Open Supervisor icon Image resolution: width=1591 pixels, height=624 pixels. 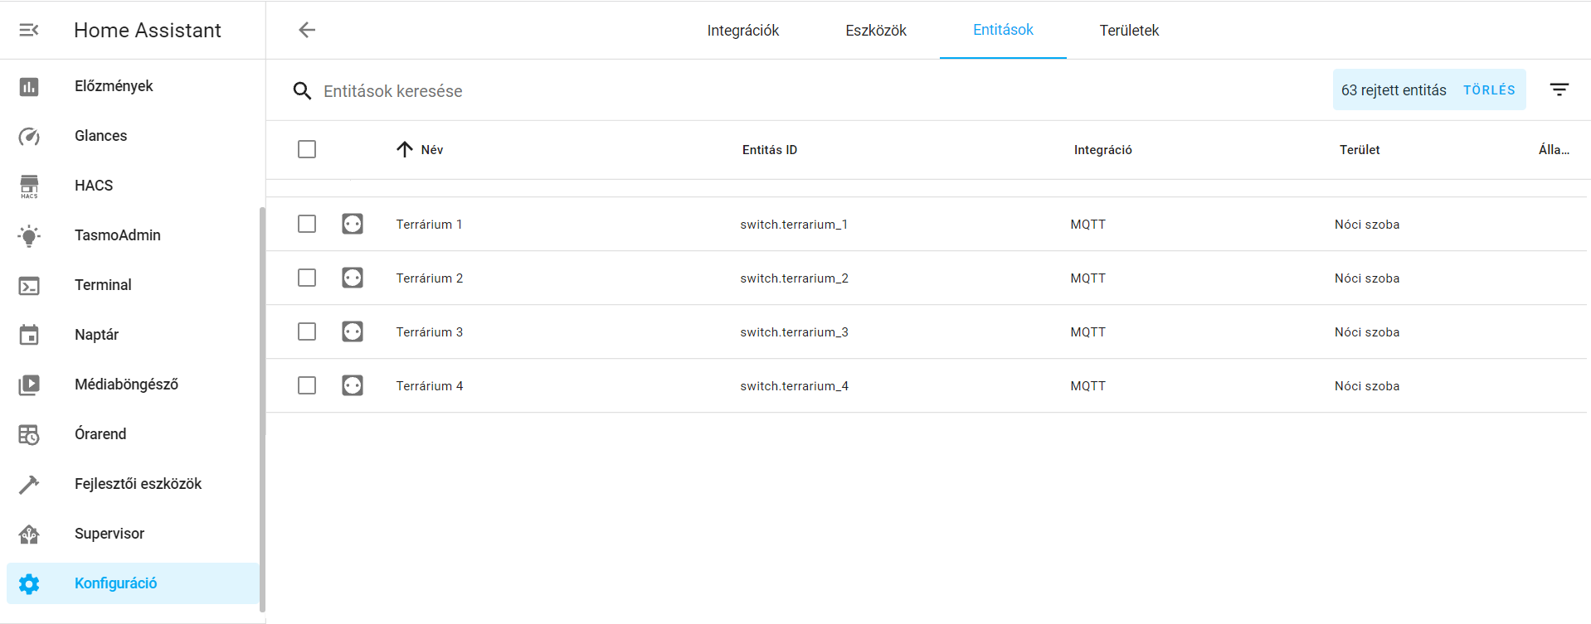coord(29,534)
